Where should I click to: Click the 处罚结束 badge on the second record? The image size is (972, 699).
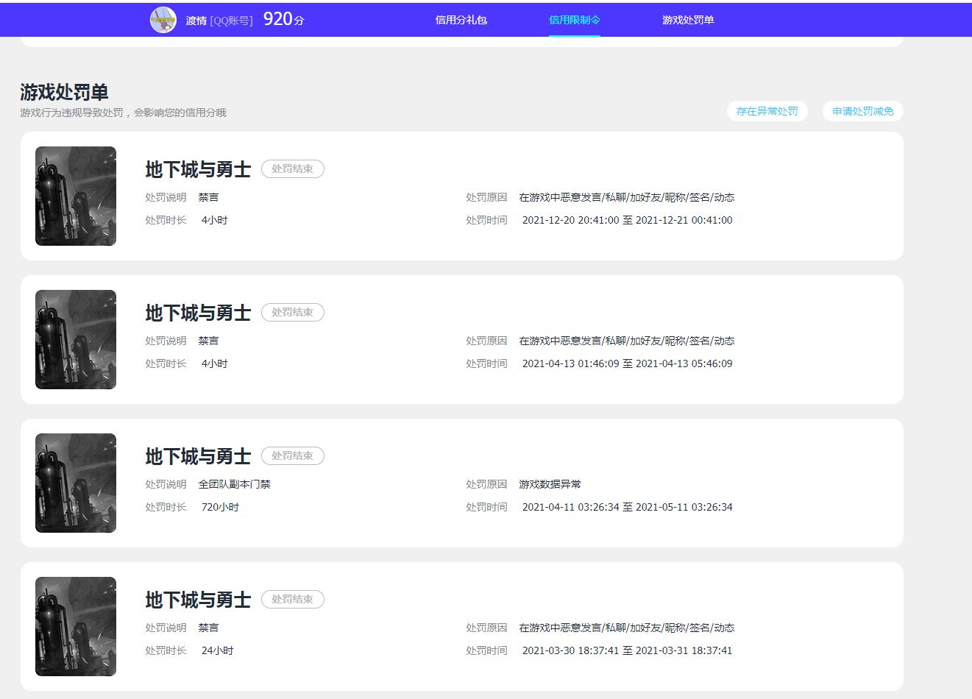click(x=292, y=312)
